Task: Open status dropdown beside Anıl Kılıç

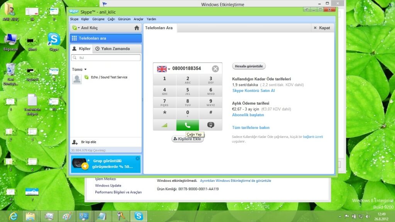Action: 76,28
